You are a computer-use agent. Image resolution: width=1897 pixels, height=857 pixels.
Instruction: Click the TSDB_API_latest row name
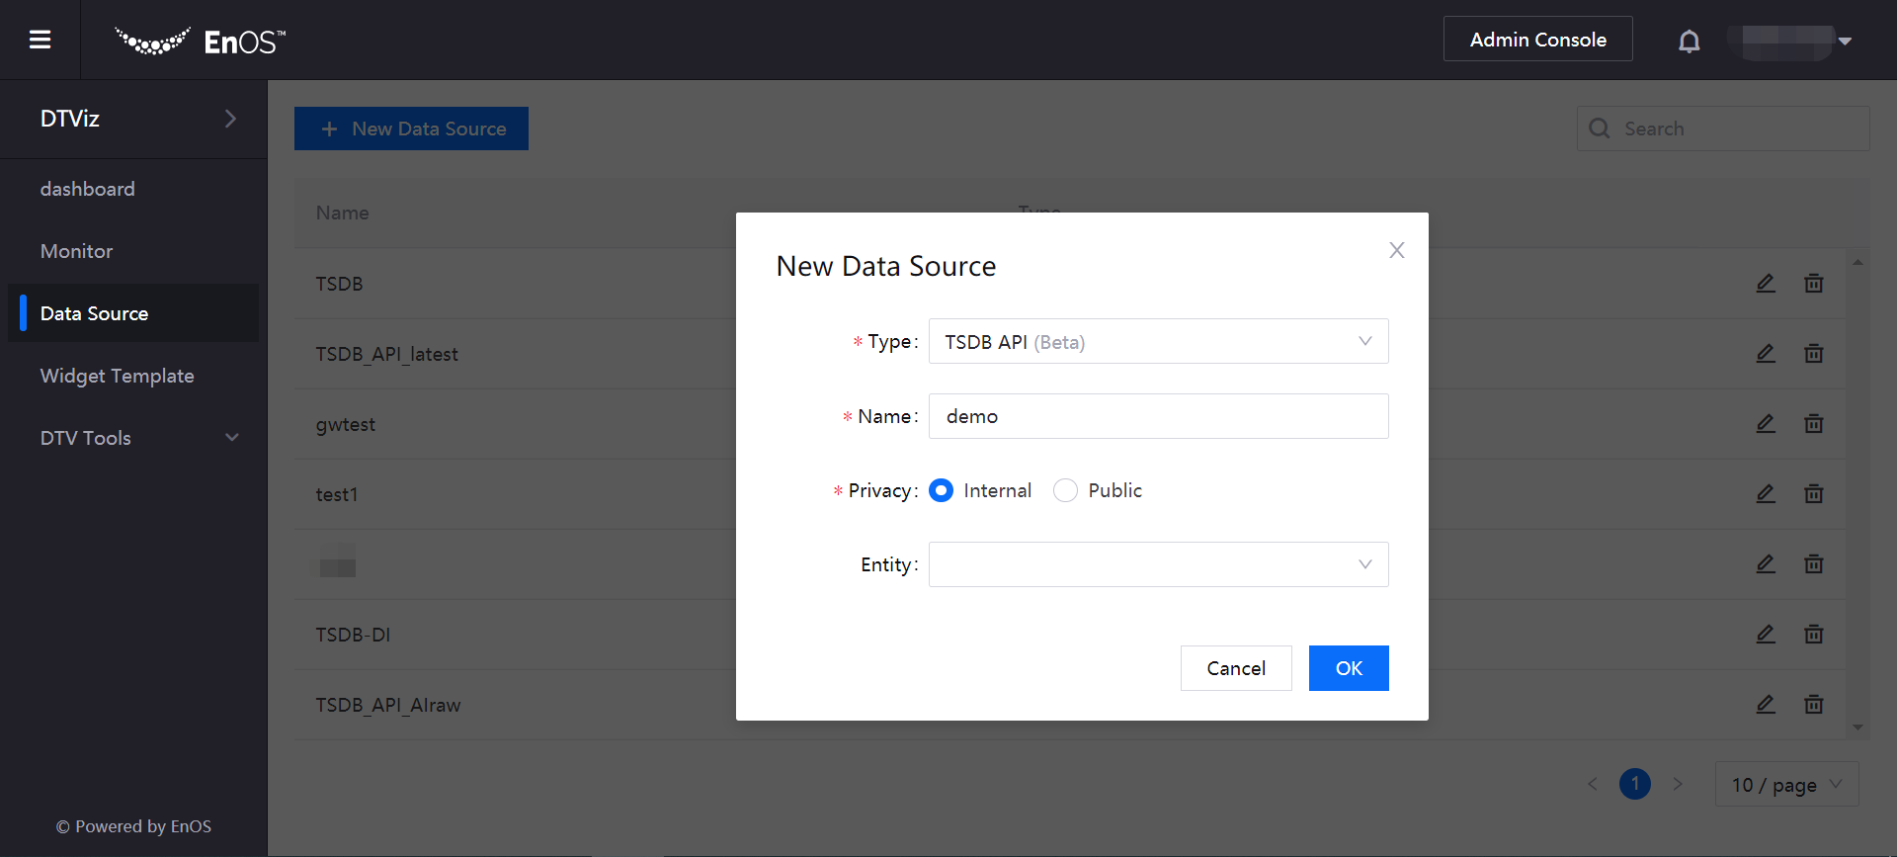(386, 354)
